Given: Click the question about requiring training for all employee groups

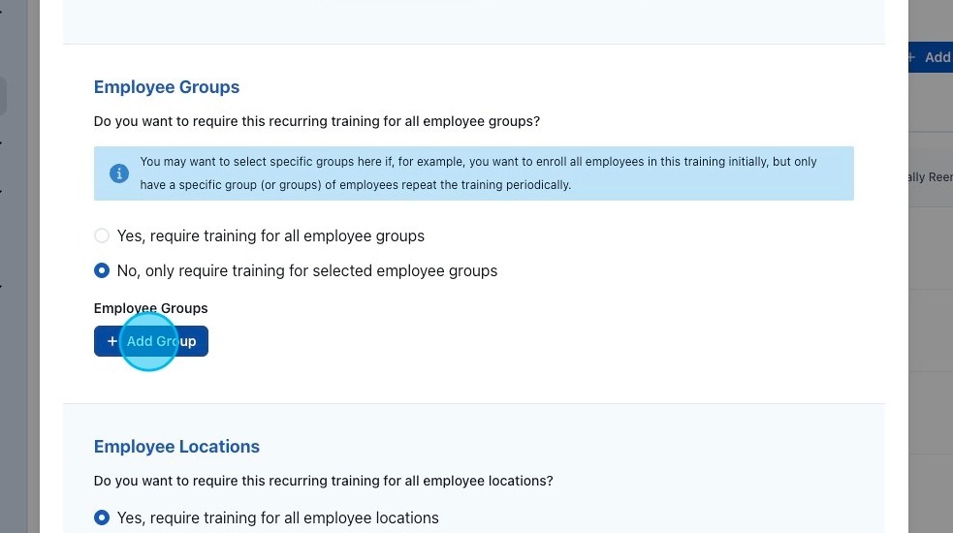Looking at the screenshot, I should point(316,122).
